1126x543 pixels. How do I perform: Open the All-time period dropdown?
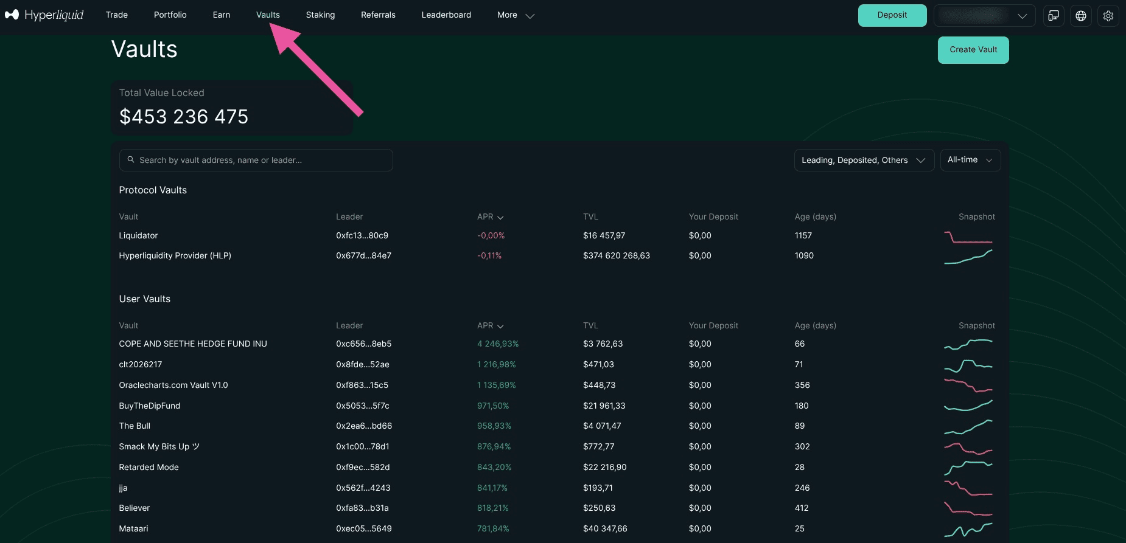970,160
